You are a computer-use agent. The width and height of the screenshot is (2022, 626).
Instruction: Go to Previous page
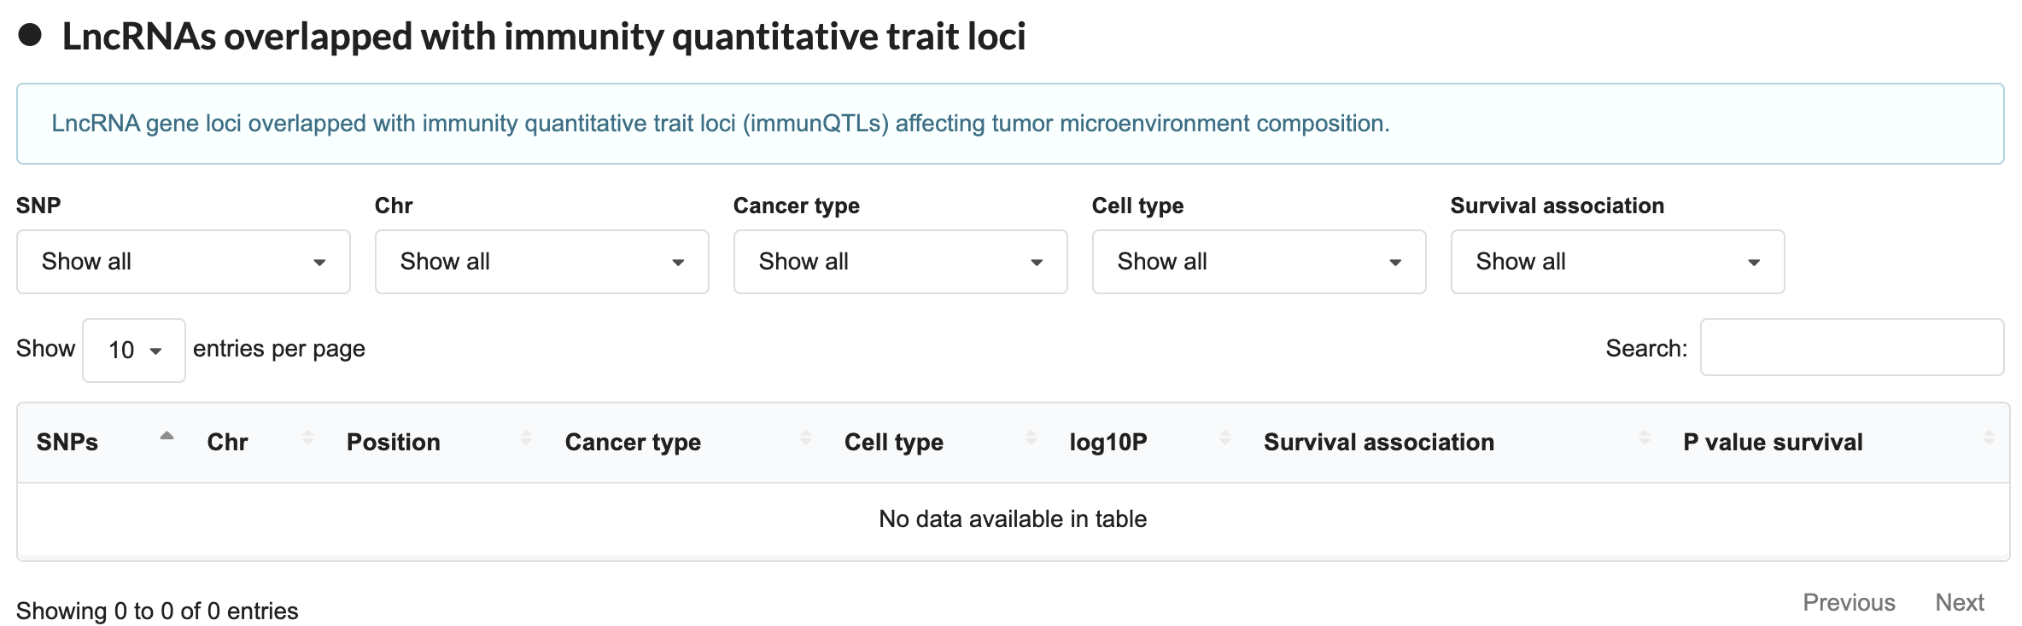[x=1849, y=602]
